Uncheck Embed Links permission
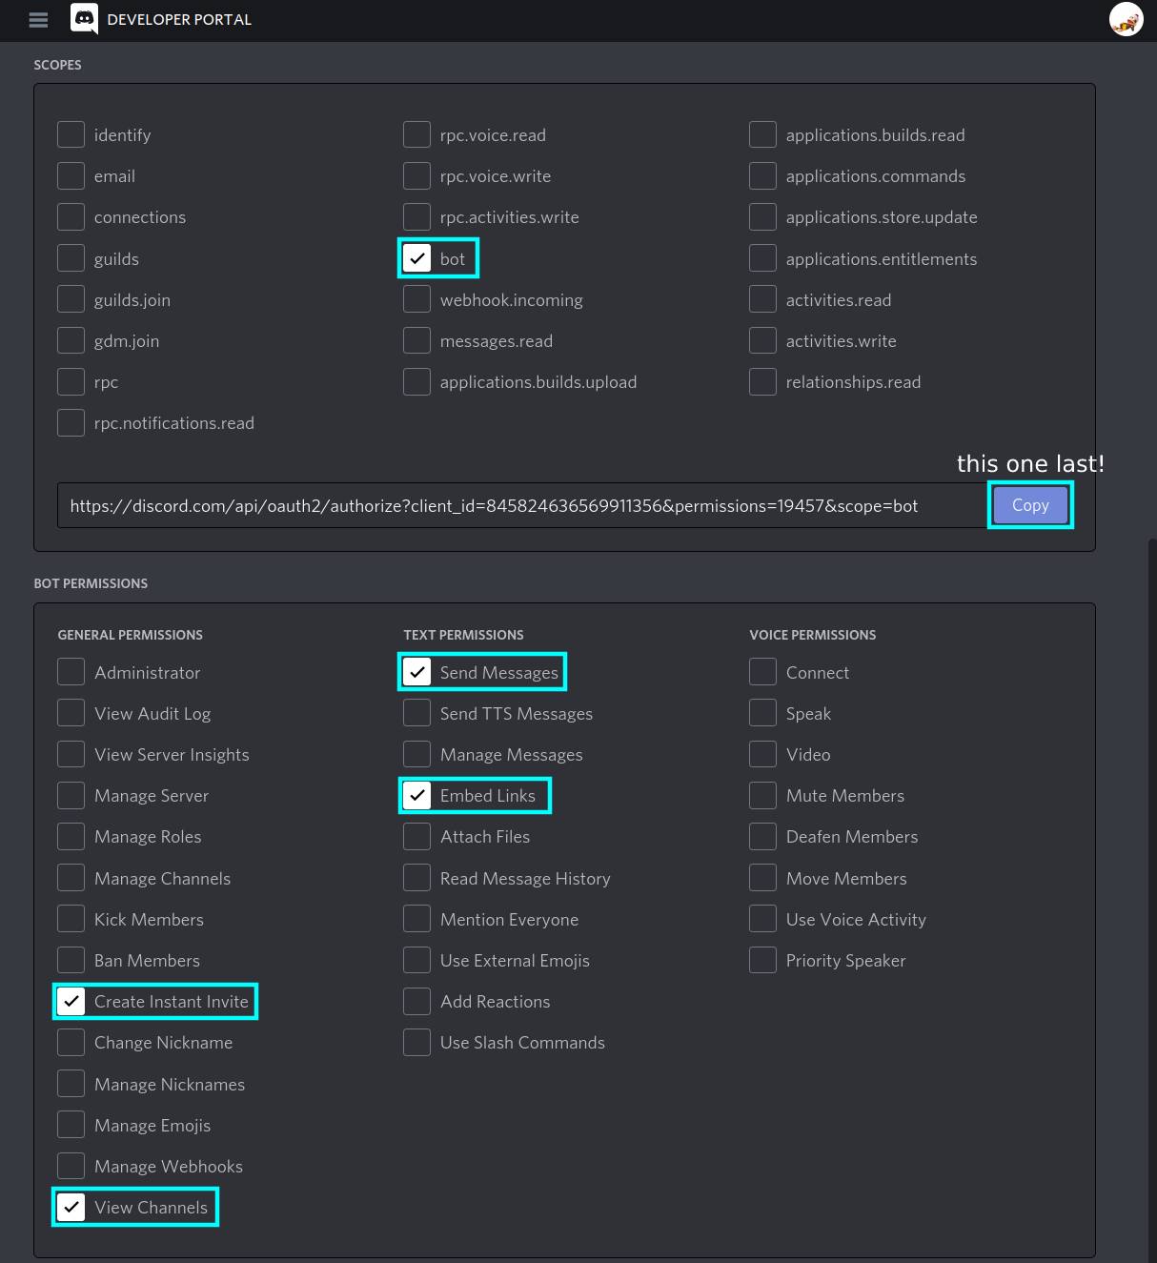The image size is (1157, 1263). point(416,795)
